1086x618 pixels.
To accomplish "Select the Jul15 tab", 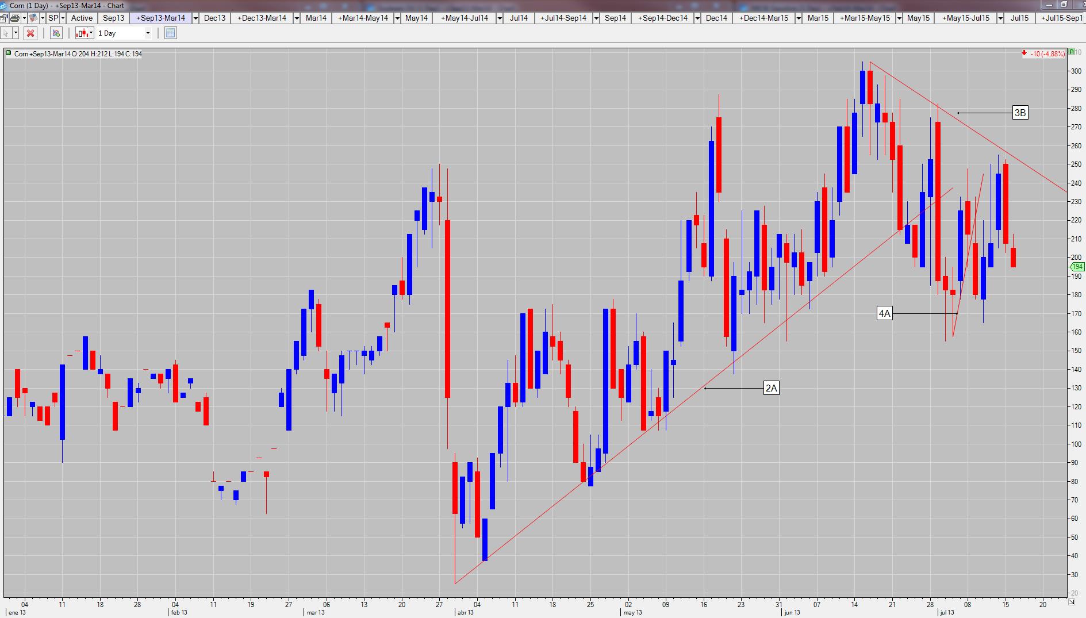I will (x=1019, y=18).
